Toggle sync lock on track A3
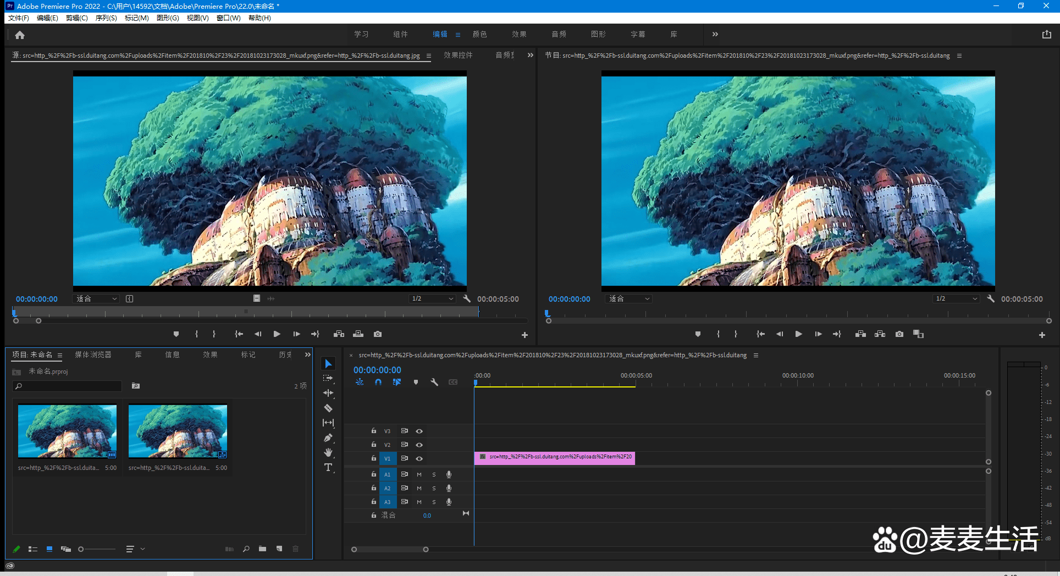The image size is (1060, 576). [405, 502]
